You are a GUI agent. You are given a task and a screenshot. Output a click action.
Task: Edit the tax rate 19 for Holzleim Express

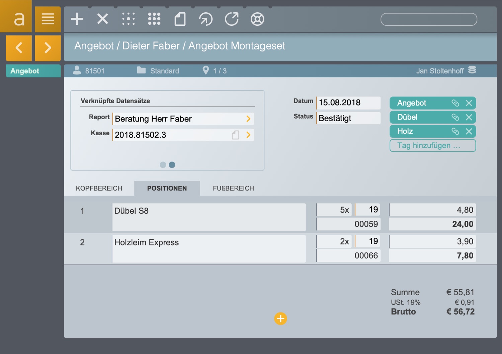point(367,241)
